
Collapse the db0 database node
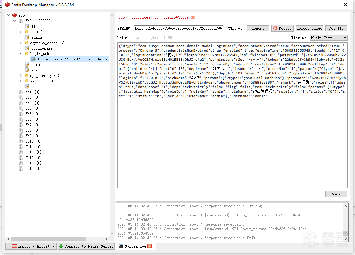15,21
